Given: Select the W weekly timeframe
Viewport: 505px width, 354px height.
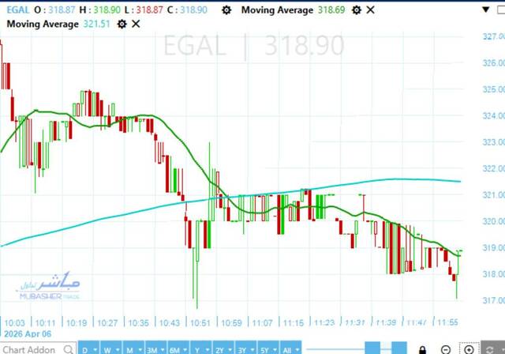Looking at the screenshot, I should (x=108, y=348).
